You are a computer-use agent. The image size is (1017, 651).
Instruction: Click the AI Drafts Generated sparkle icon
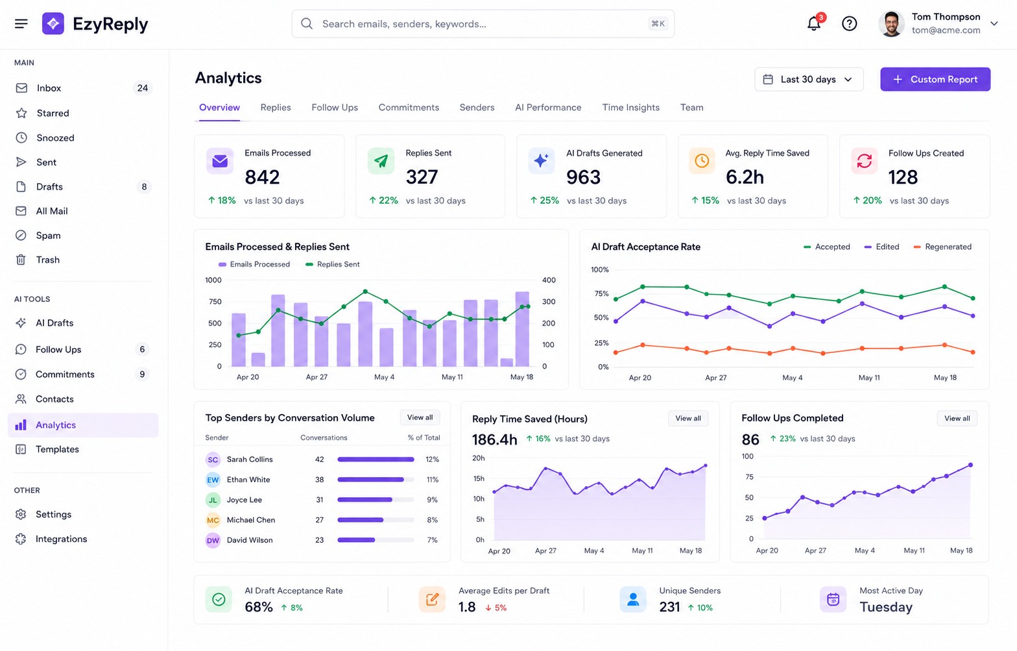(542, 161)
